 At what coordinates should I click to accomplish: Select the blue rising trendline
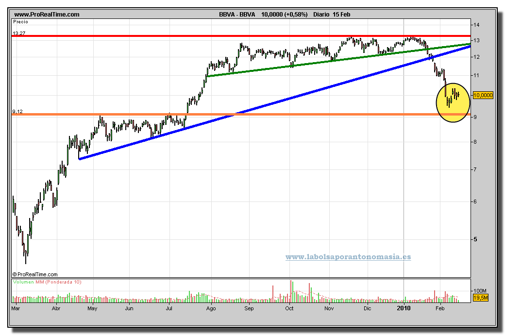275,102
